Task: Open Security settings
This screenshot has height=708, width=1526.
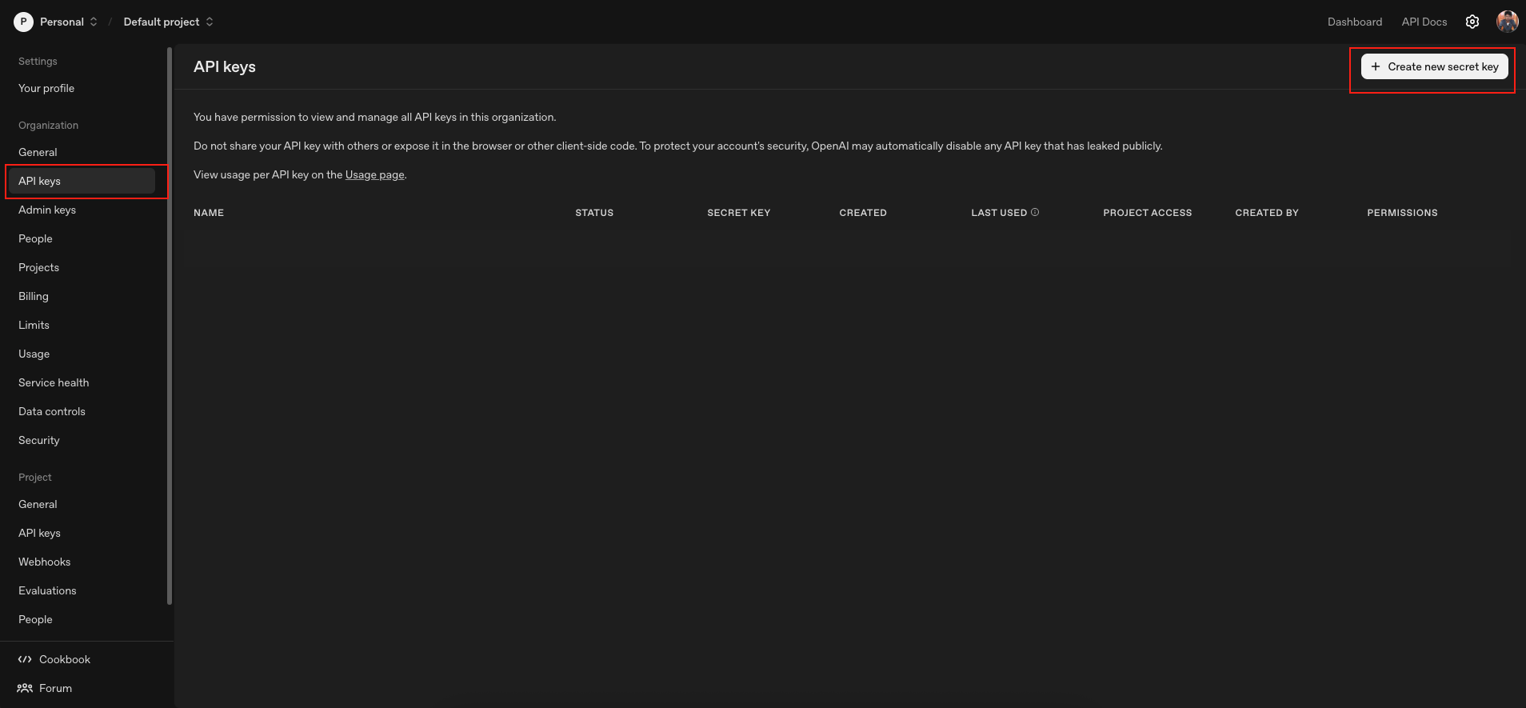Action: [x=39, y=440]
